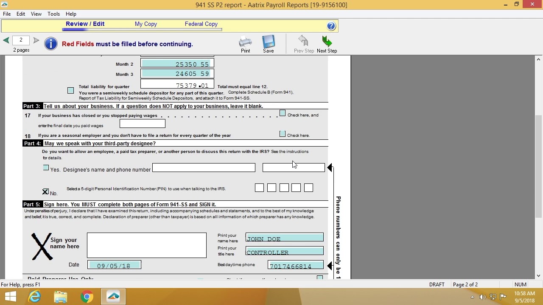Click the page number field
The width and height of the screenshot is (543, 305).
tap(21, 40)
